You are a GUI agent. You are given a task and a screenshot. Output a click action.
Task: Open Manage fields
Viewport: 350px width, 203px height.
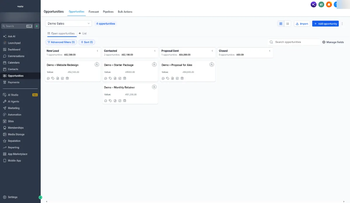[333, 42]
